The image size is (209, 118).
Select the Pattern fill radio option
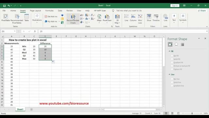172,69
